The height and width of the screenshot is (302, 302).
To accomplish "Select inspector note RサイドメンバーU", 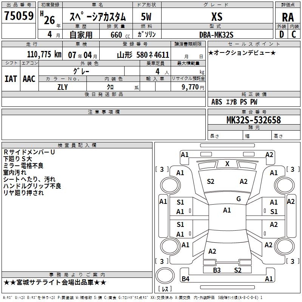I will pyautogui.click(x=29, y=152).
